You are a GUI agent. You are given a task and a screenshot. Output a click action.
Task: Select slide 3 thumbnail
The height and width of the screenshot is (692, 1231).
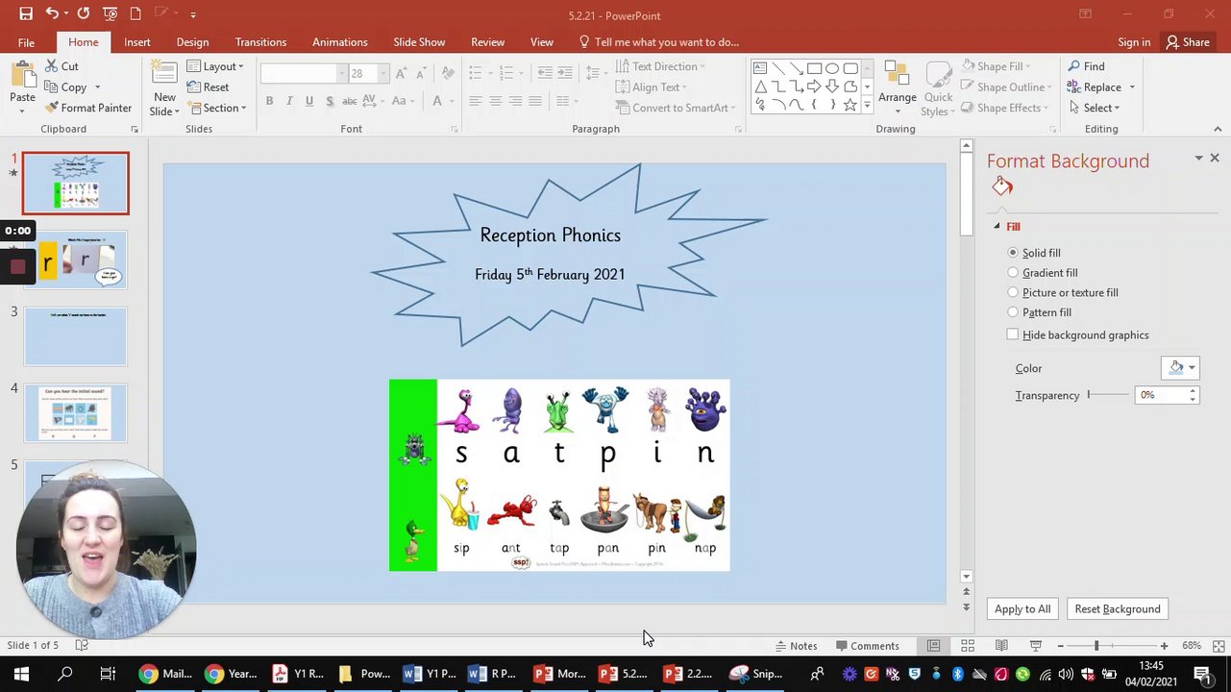click(75, 336)
